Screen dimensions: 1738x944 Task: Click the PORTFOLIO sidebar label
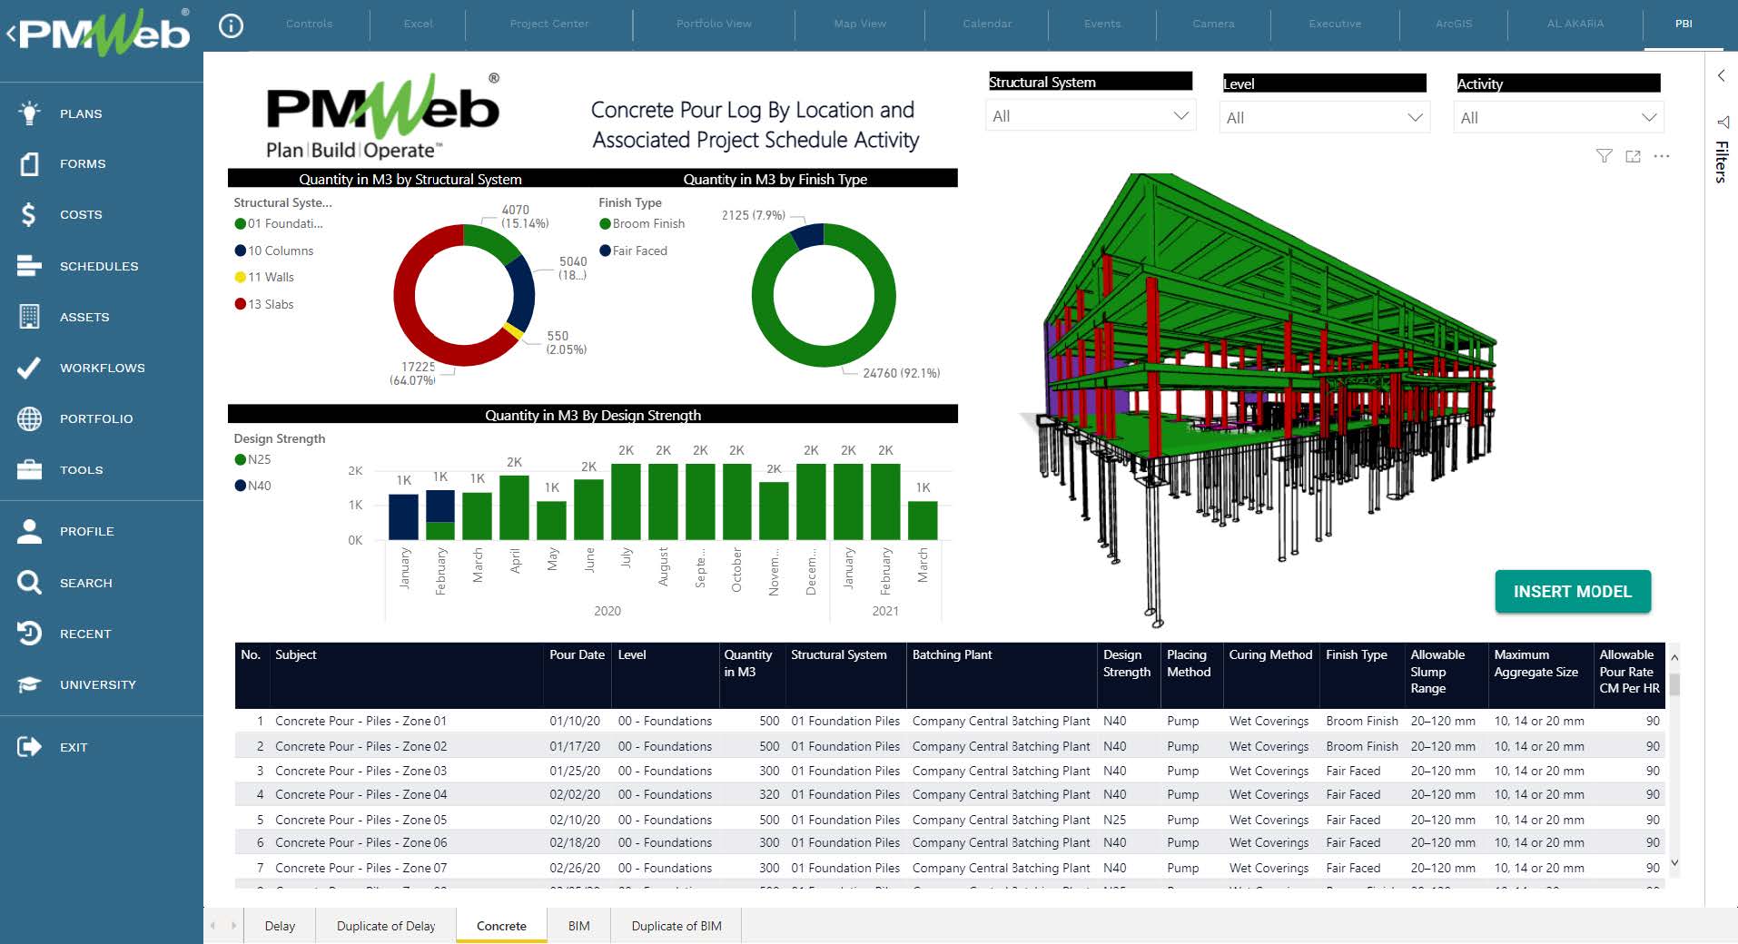click(x=96, y=418)
